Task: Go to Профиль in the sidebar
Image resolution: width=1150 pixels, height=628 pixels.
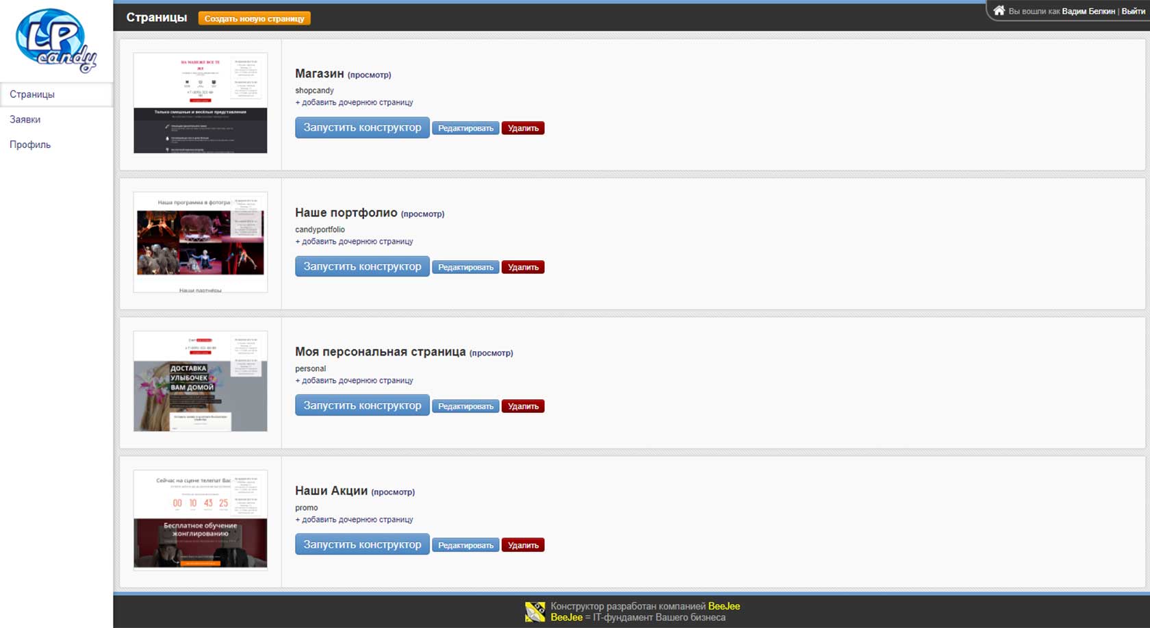Action: point(30,145)
